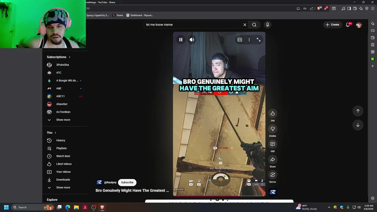This screenshot has width=377, height=212.
Task: Open the Brave main hamburger menu
Action: click(x=373, y=9)
